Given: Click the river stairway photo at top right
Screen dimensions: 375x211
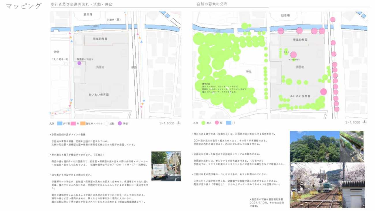Looking at the screenshot, I should click(x=352, y=147).
